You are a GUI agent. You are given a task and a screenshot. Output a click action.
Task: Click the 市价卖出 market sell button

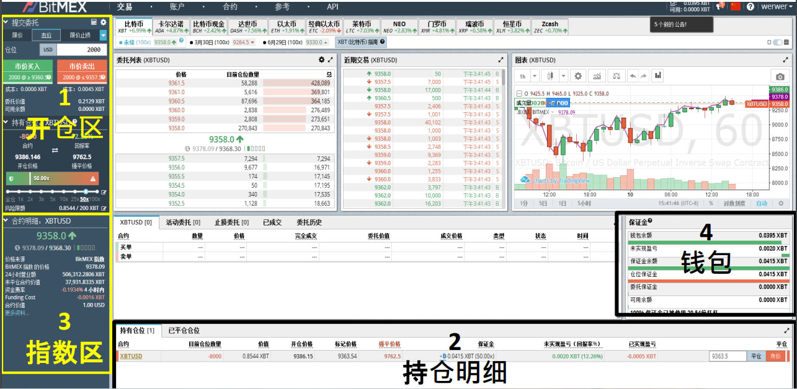click(82, 72)
